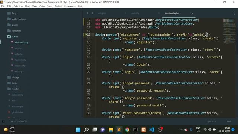Image resolution: width=238 pixels, height=134 pixels.
Task: Open the View menu
Action: click(35, 6)
